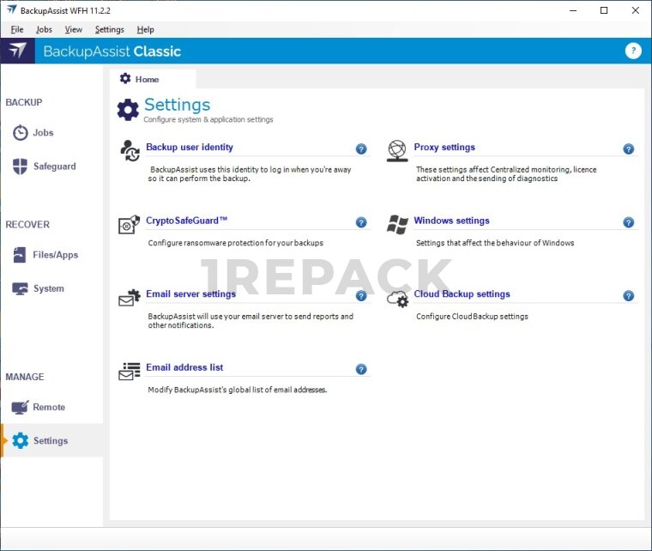Screen dimensions: 652x551
Task: Open the Jobs menu
Action: click(44, 29)
